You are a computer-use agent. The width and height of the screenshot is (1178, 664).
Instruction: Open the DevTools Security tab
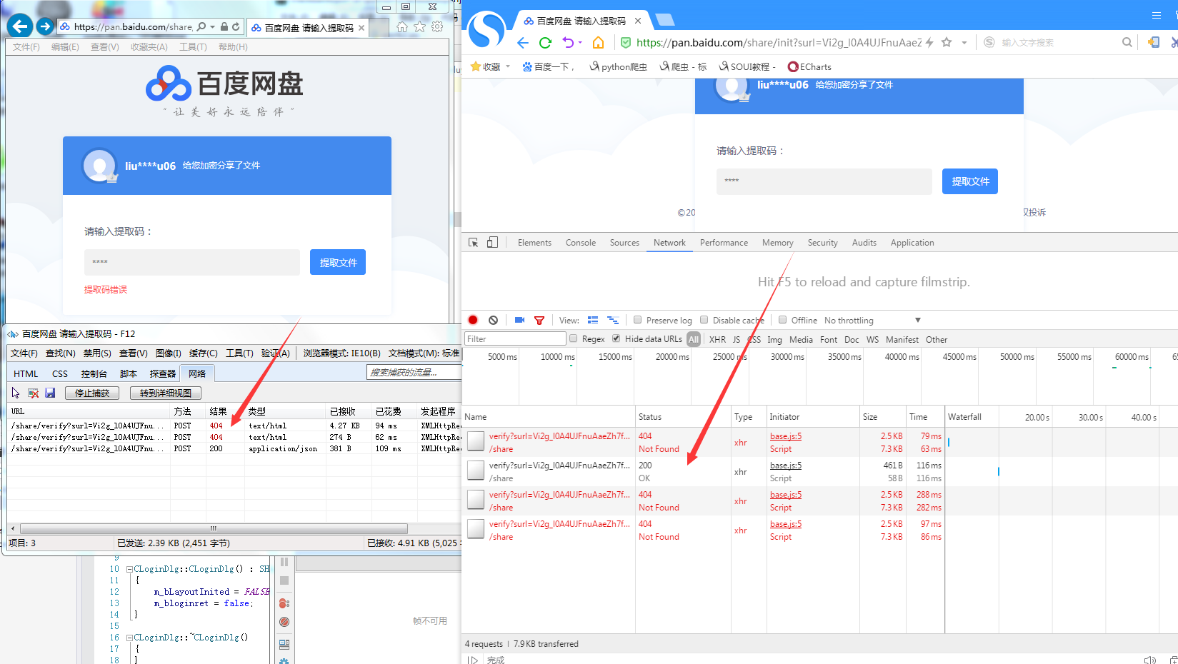click(x=822, y=243)
